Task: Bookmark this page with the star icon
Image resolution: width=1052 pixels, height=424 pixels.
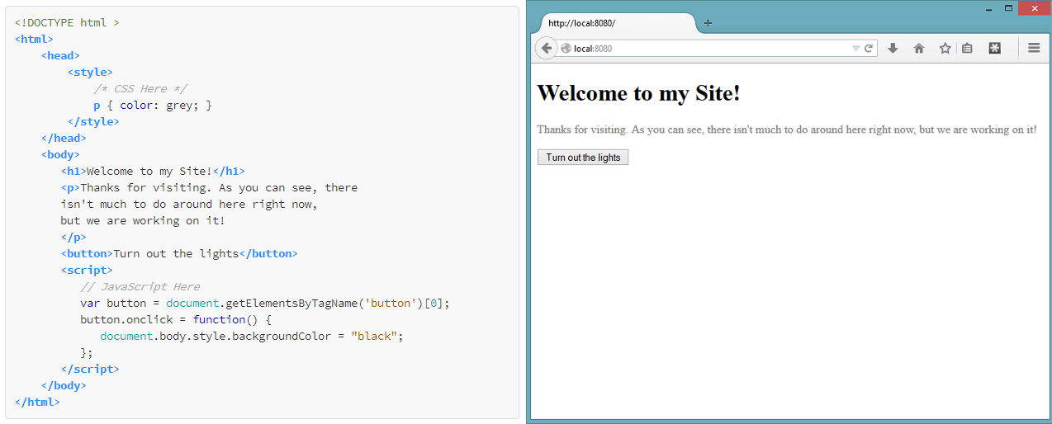Action: (945, 49)
